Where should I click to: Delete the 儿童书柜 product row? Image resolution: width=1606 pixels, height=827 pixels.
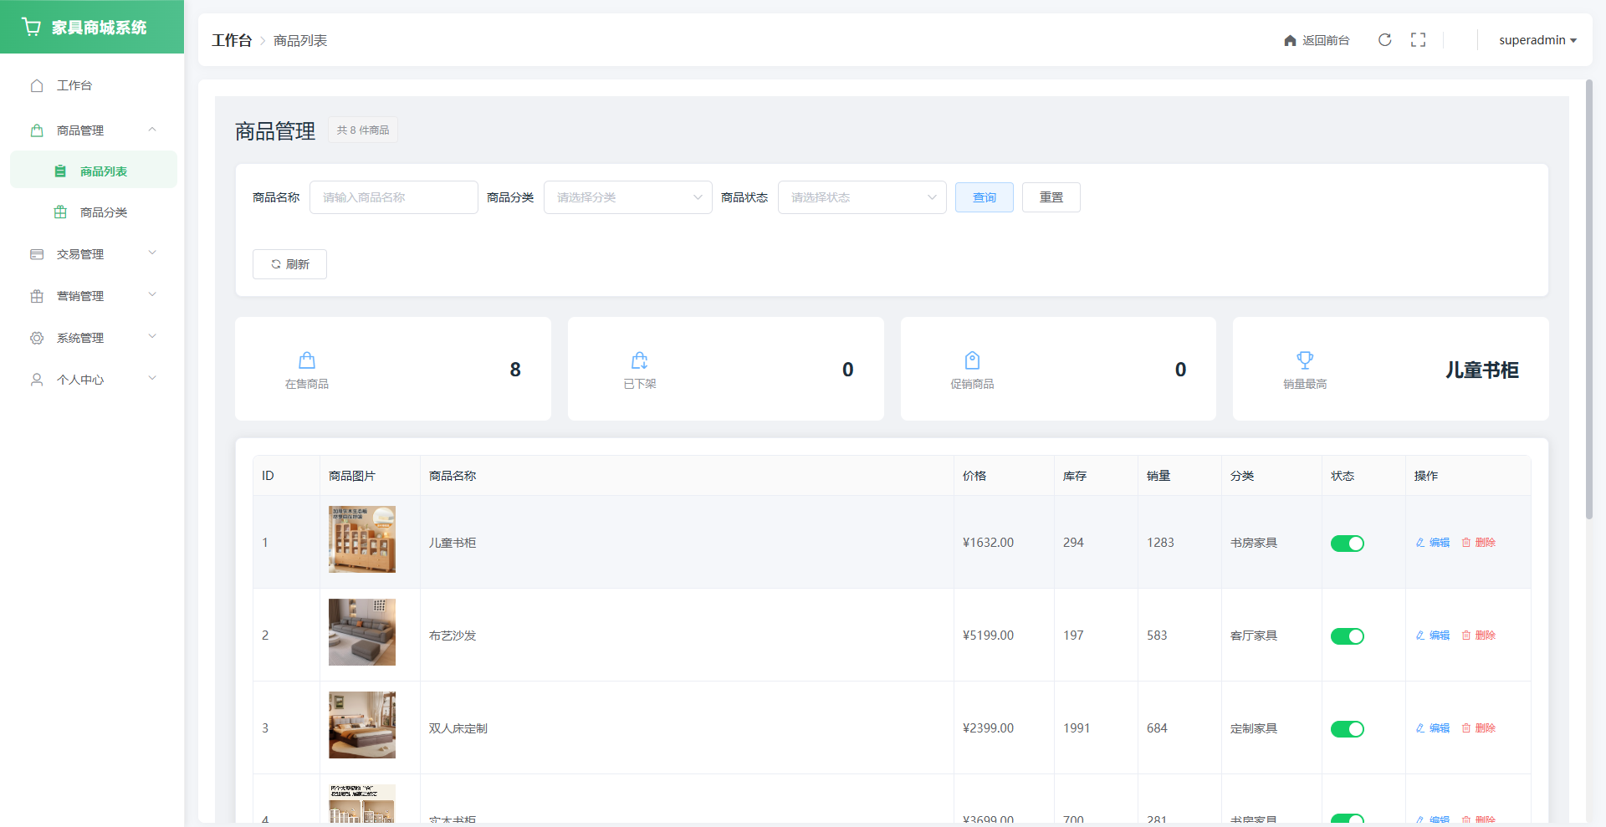tap(1478, 543)
